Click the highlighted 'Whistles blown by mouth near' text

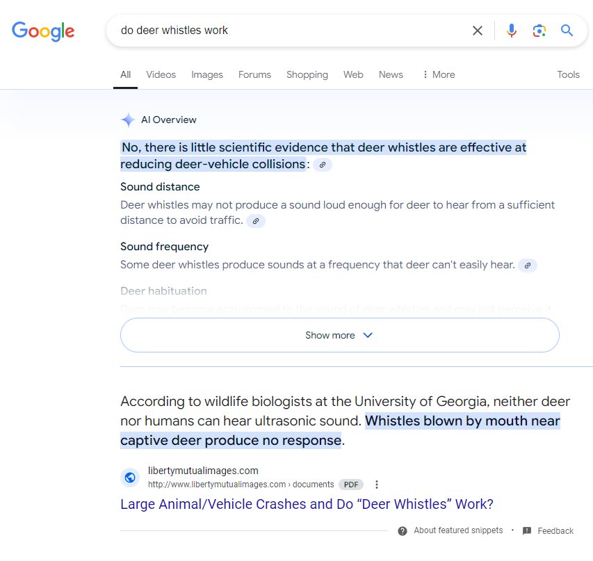coord(462,421)
